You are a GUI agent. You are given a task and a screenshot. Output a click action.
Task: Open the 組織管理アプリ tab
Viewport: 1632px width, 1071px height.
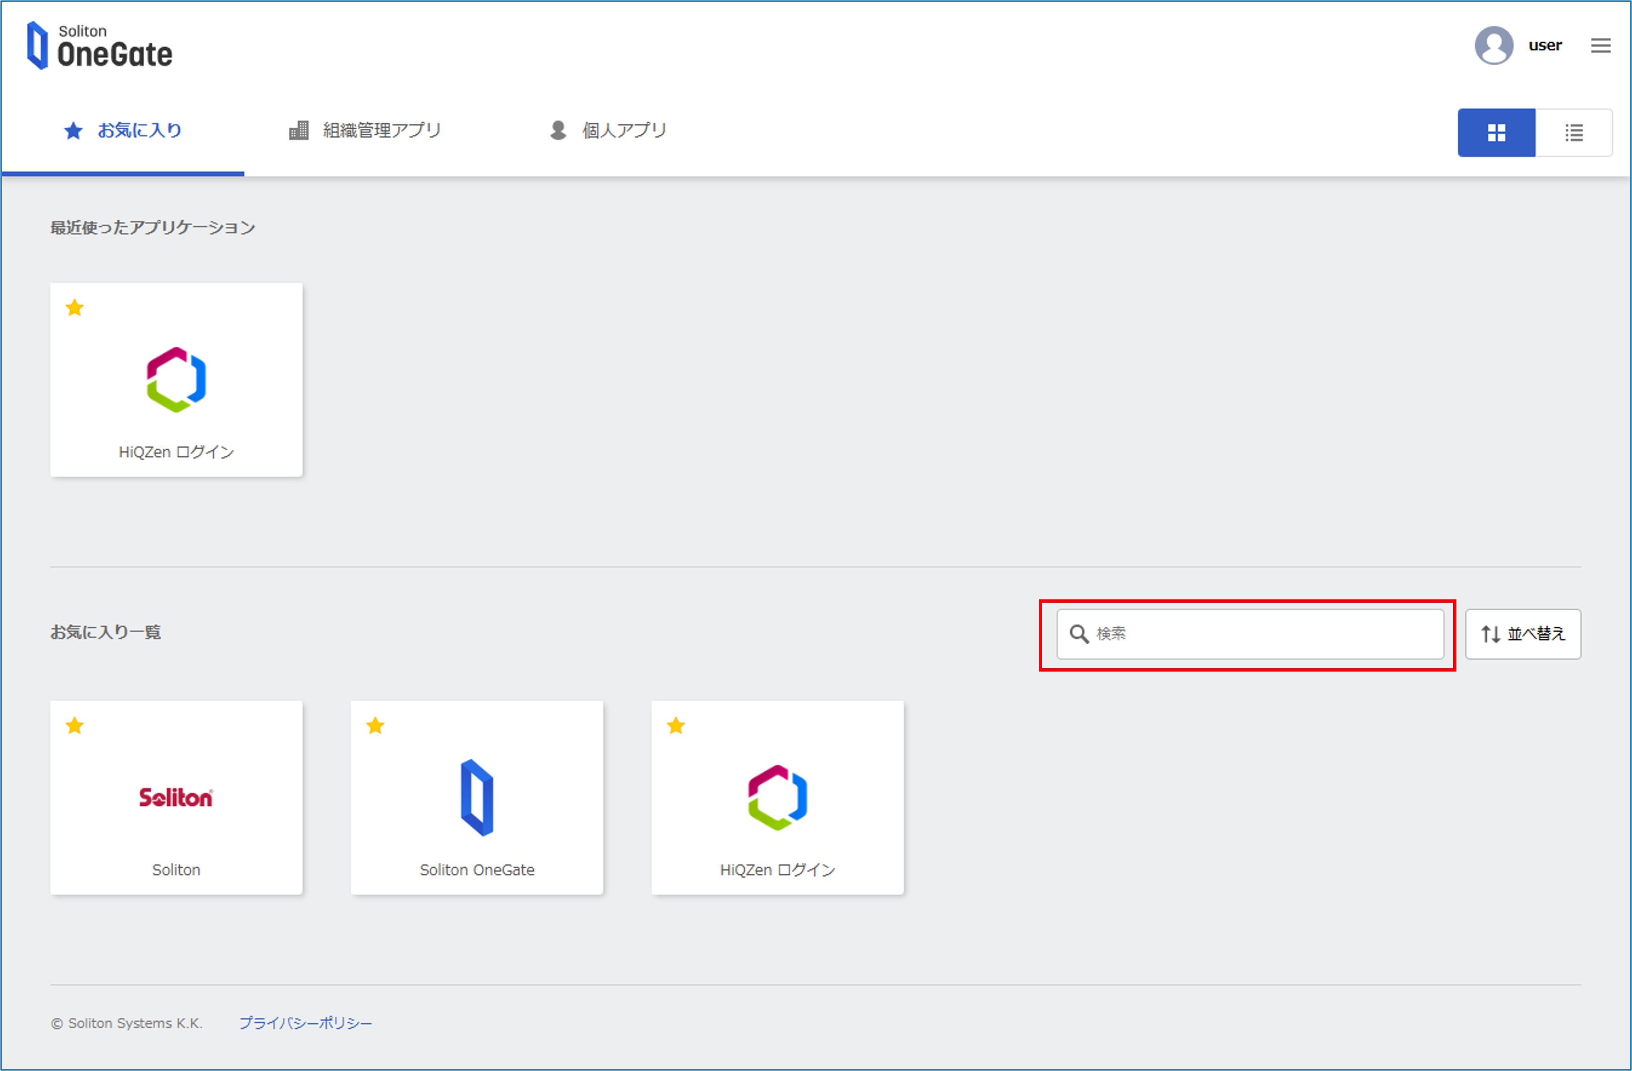(x=365, y=130)
